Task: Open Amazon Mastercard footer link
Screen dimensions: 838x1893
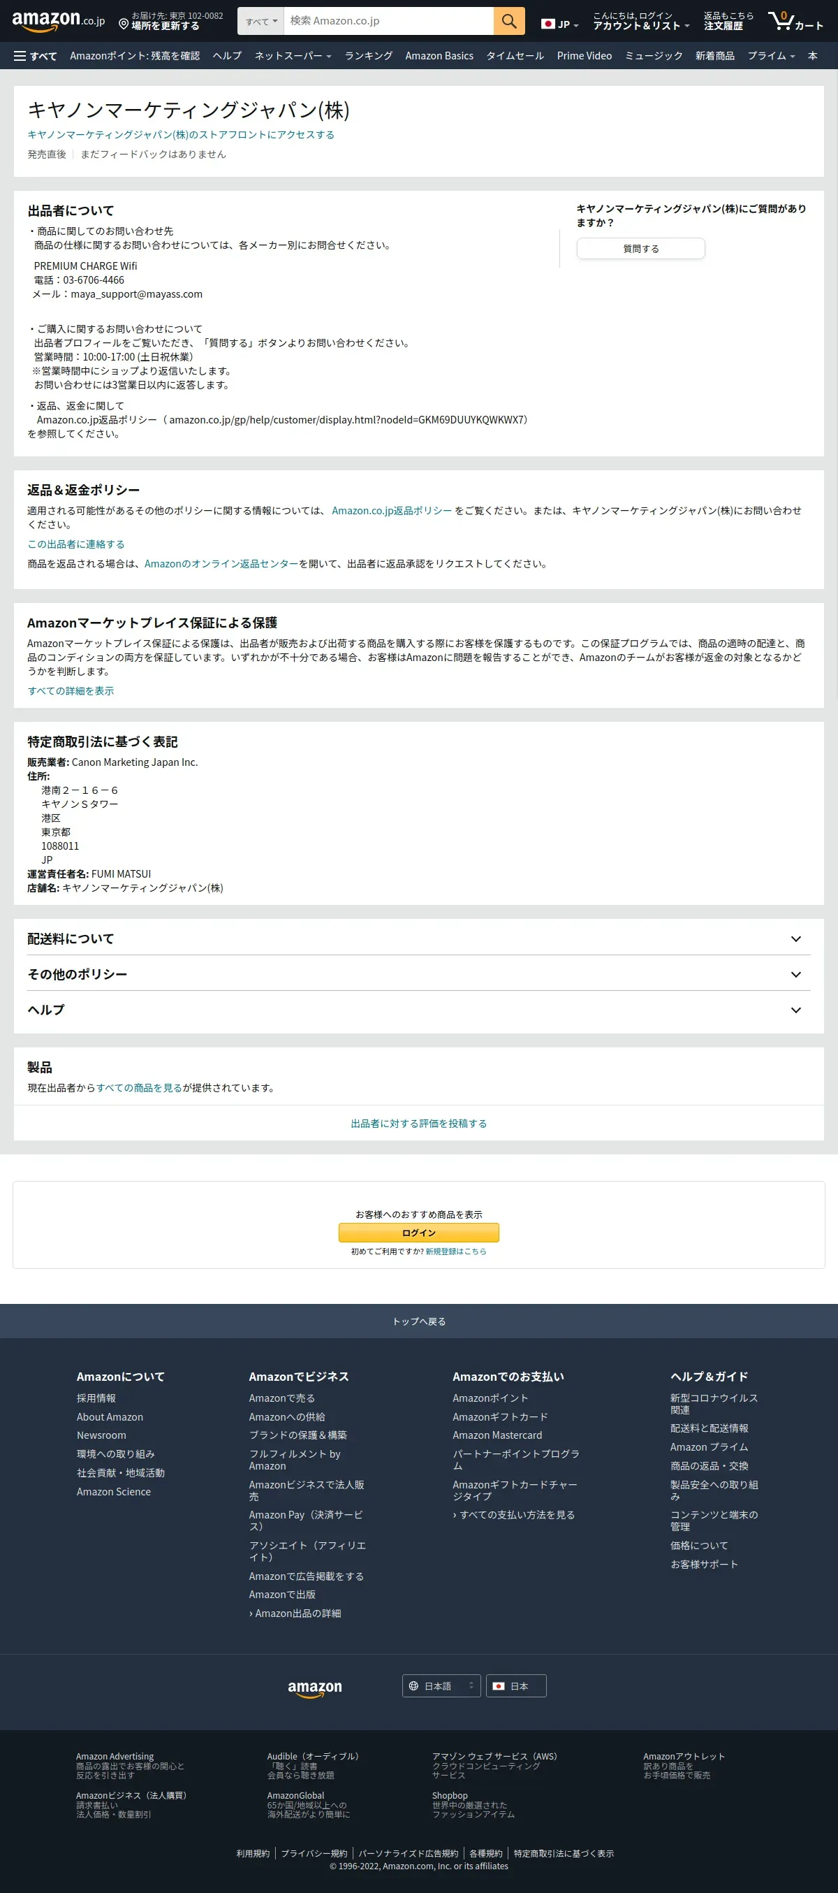Action: pyautogui.click(x=497, y=1435)
